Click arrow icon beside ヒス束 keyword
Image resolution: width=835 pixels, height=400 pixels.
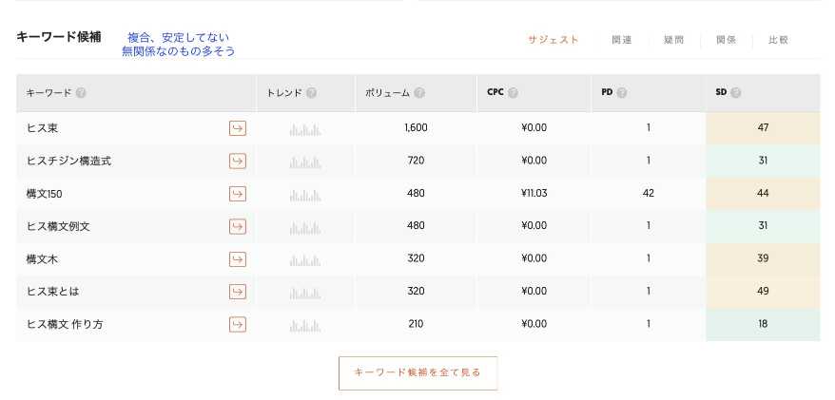coord(238,128)
